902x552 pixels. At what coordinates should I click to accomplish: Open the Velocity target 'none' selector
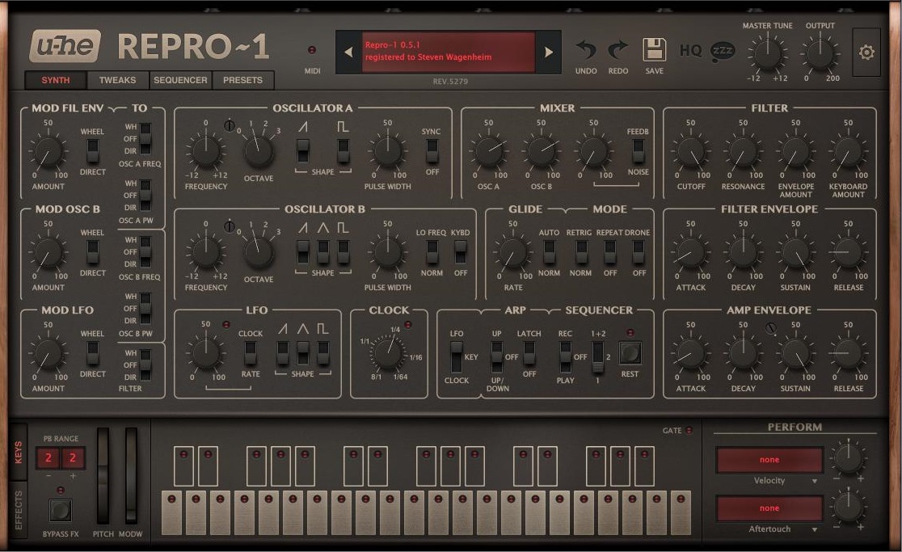click(769, 459)
